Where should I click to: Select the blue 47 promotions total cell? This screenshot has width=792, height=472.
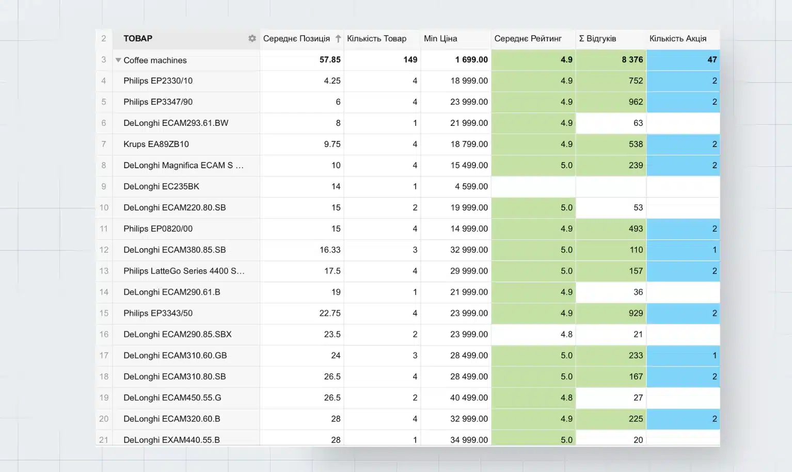coord(683,60)
